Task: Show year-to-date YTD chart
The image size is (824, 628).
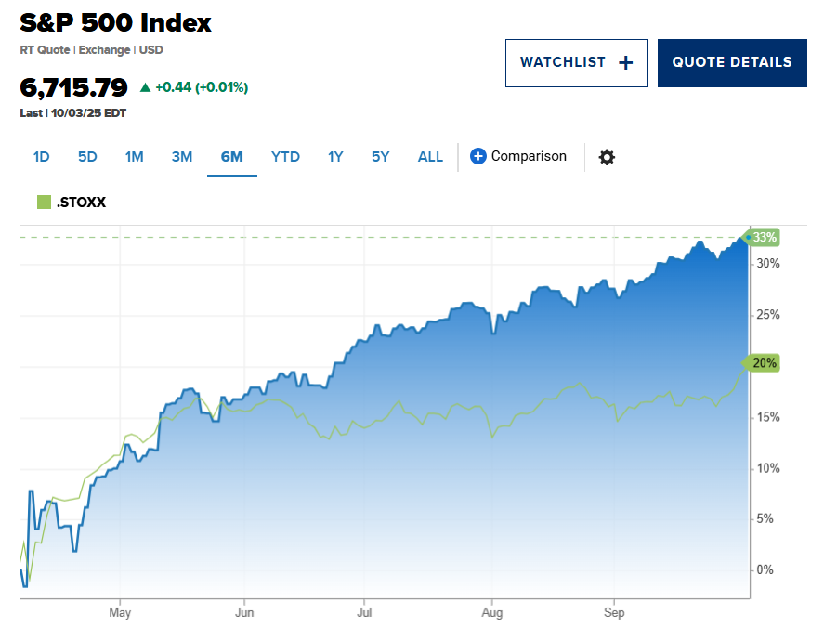Action: (x=285, y=157)
